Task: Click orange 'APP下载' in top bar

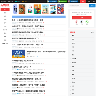Action: pos(24,2)
